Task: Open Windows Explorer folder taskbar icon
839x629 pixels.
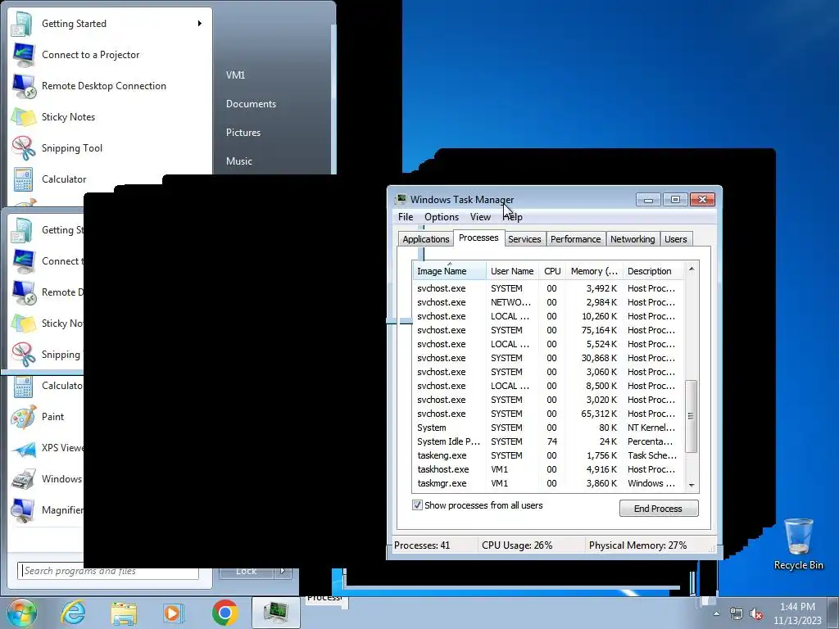Action: (123, 613)
